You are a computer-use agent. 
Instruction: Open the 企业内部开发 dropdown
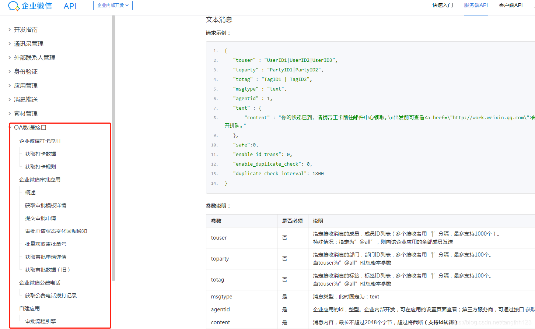[x=113, y=6]
